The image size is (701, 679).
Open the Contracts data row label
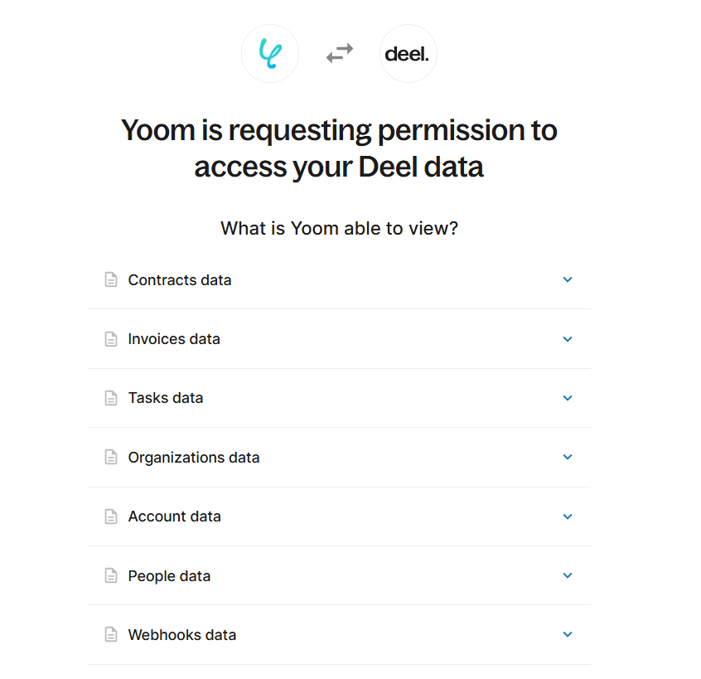[180, 280]
